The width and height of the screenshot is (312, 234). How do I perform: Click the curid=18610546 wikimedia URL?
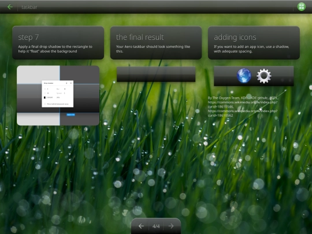tap(243, 105)
